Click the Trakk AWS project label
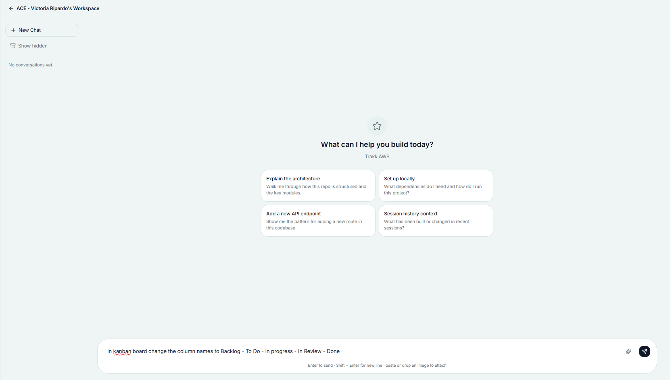 377,157
